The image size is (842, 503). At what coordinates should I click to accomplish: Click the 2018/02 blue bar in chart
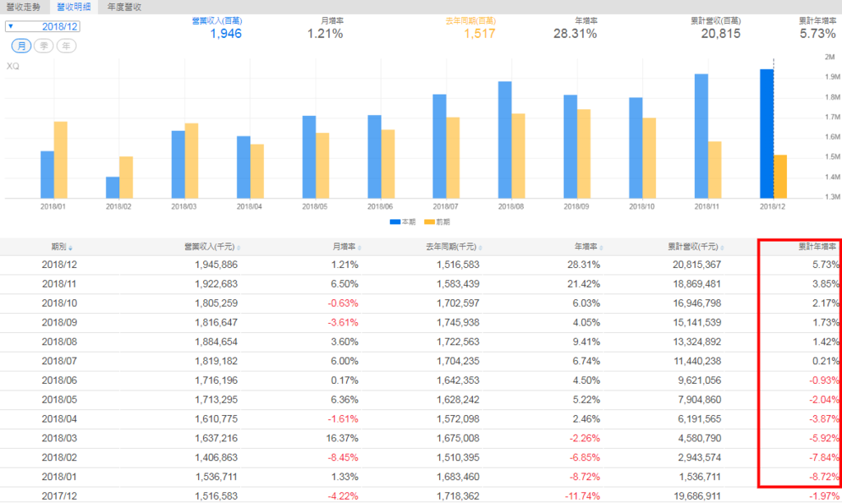pos(113,187)
